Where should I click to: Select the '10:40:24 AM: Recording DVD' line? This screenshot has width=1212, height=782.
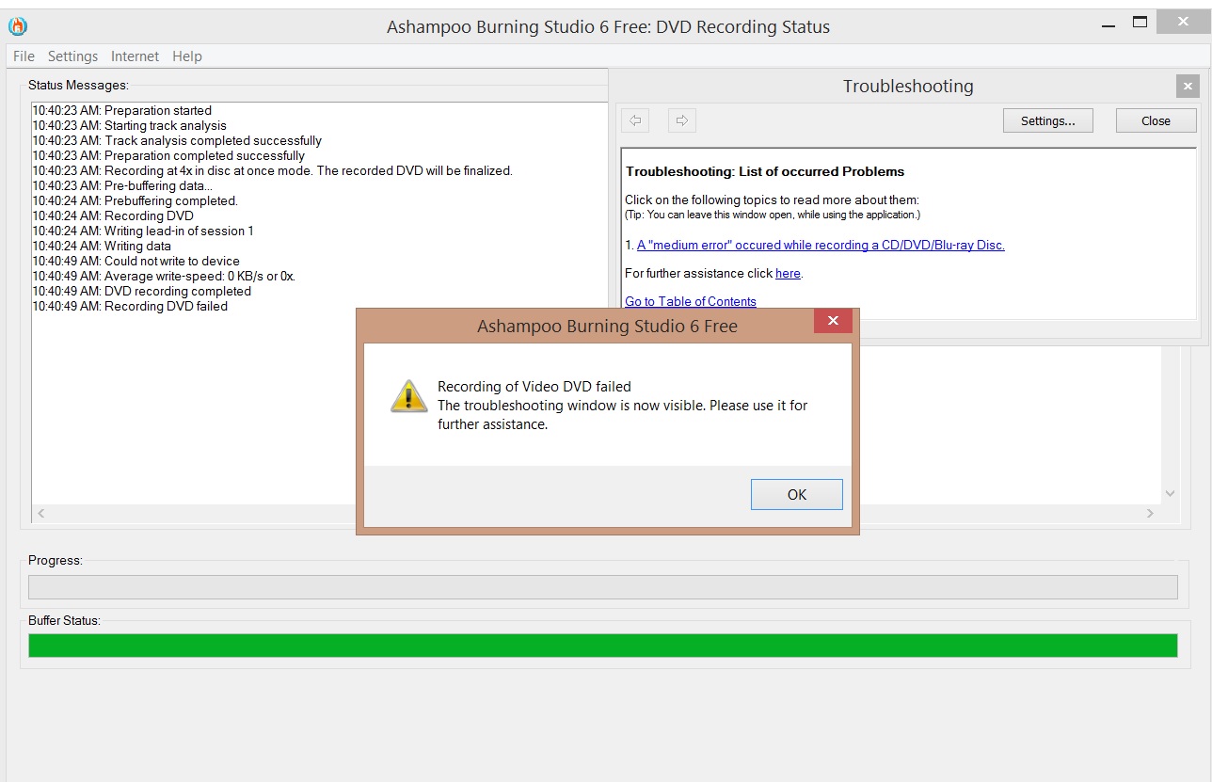point(113,215)
